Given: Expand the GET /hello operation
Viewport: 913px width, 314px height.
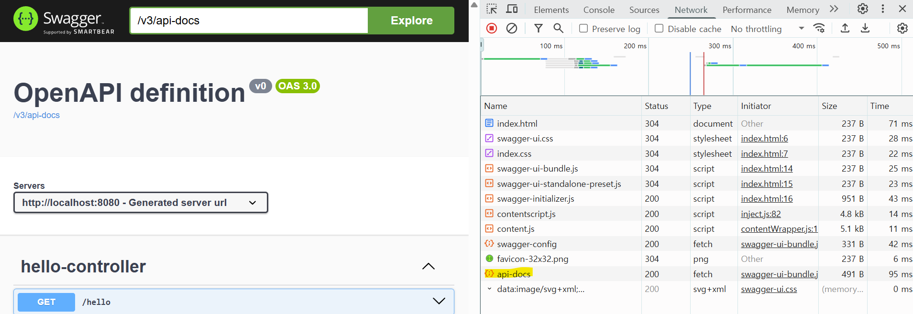Looking at the screenshot, I should [439, 301].
